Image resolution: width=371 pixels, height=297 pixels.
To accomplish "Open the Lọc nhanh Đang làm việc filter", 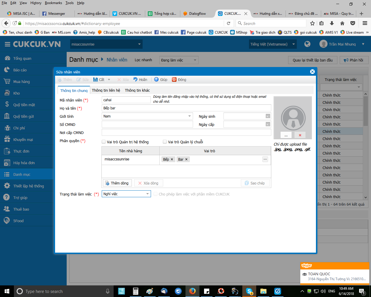I will tap(179, 60).
